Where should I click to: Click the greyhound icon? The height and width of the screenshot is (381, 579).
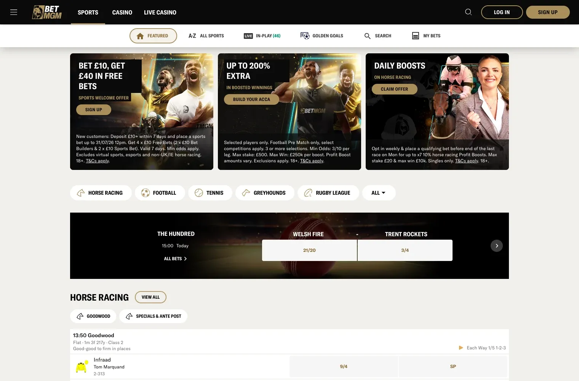click(246, 193)
